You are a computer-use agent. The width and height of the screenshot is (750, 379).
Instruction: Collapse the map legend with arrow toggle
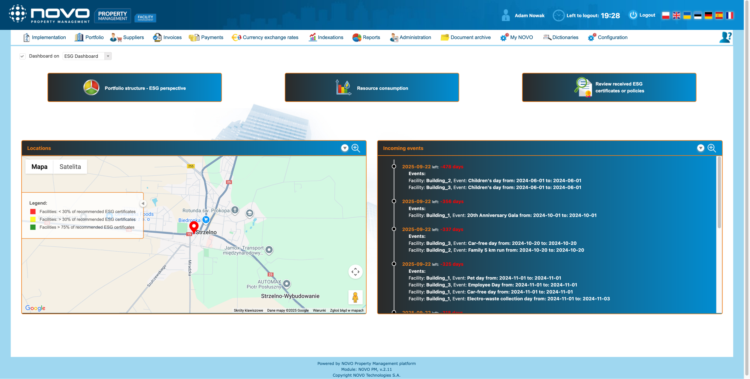(x=143, y=203)
